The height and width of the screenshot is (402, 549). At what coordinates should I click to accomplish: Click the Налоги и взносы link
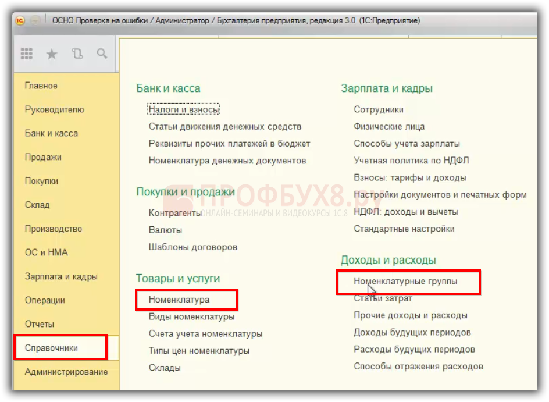pos(184,109)
